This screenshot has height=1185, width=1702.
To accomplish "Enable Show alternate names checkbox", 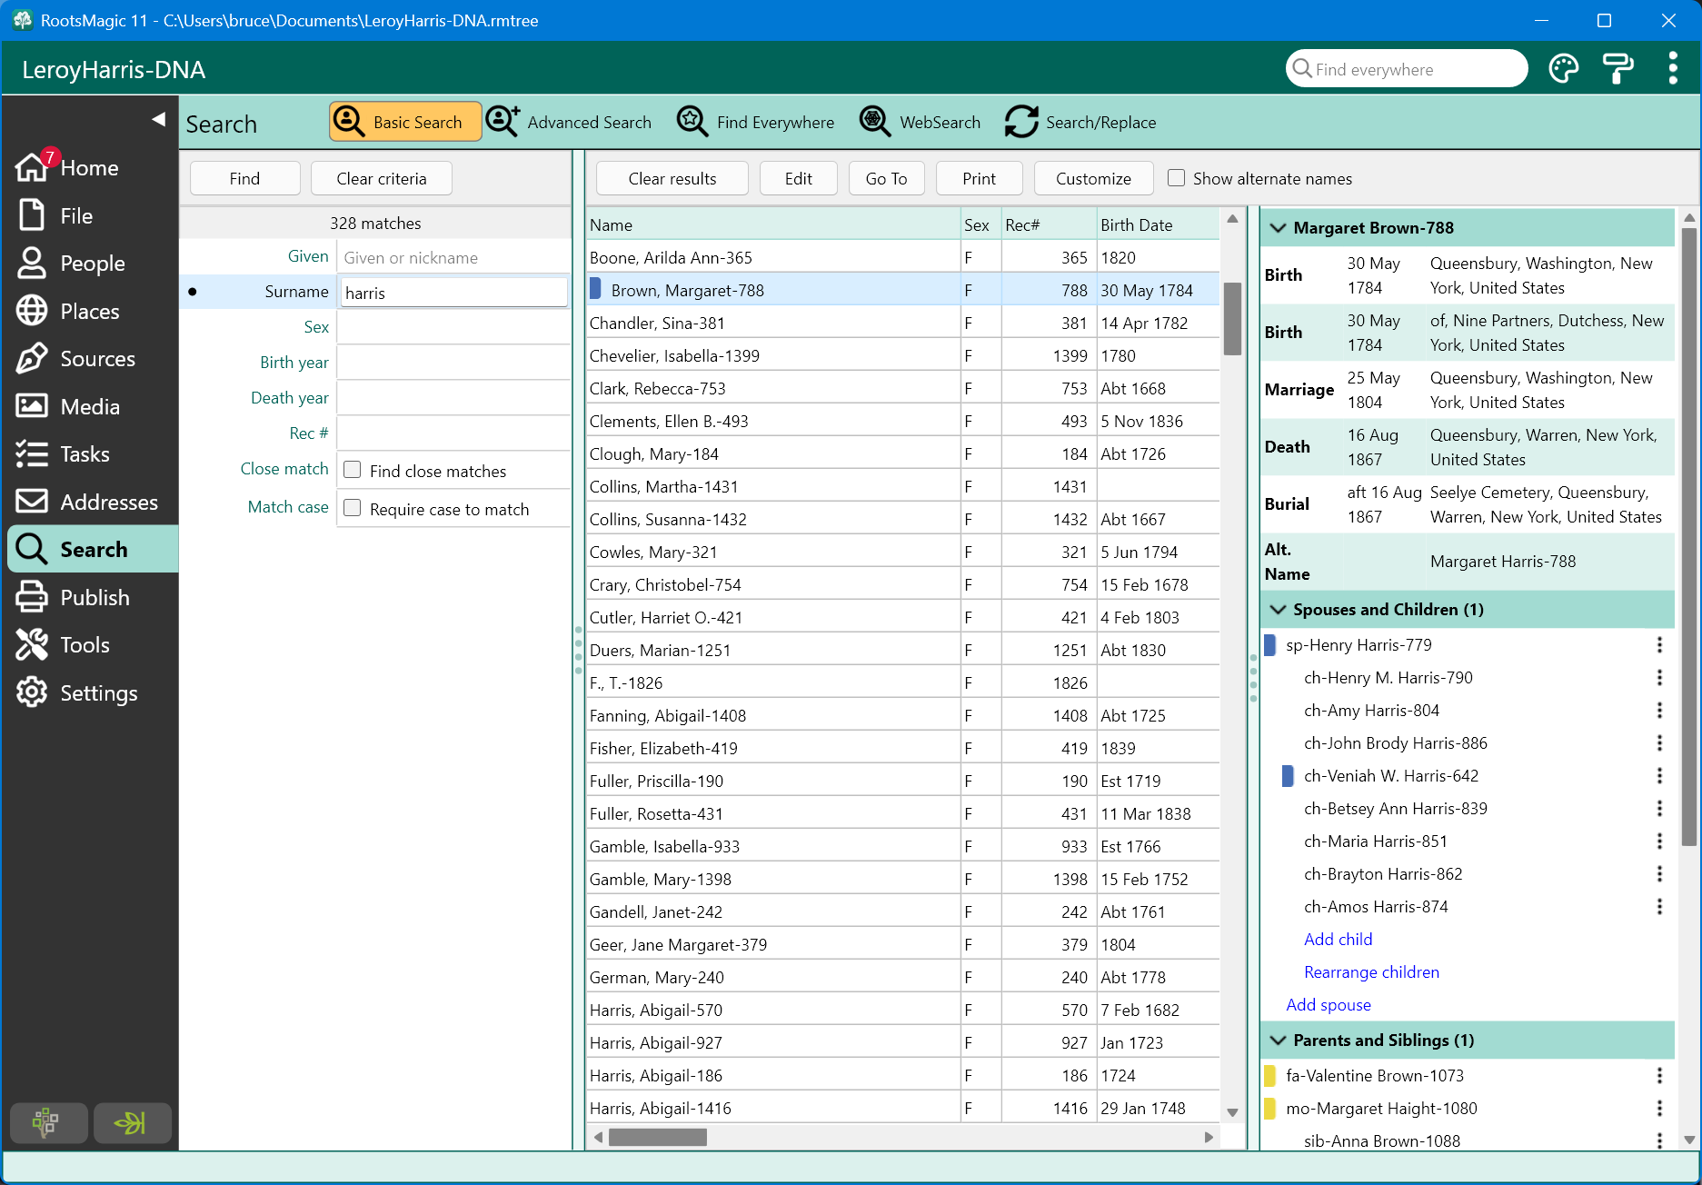I will click(x=1176, y=178).
